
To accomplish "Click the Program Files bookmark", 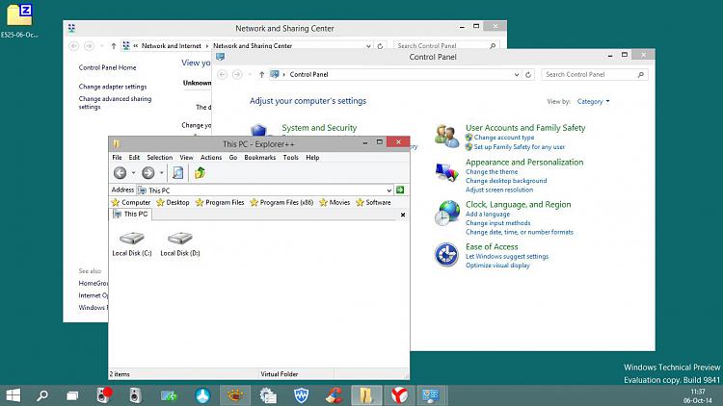I will (x=220, y=203).
